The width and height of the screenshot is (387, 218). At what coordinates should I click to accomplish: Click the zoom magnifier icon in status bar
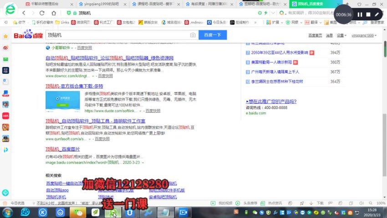(371, 203)
